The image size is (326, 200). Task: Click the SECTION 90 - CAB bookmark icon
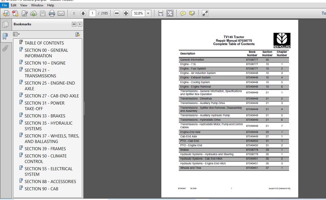(21, 188)
